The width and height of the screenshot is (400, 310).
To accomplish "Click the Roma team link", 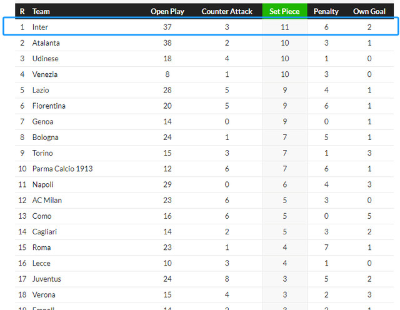I will point(41,247).
